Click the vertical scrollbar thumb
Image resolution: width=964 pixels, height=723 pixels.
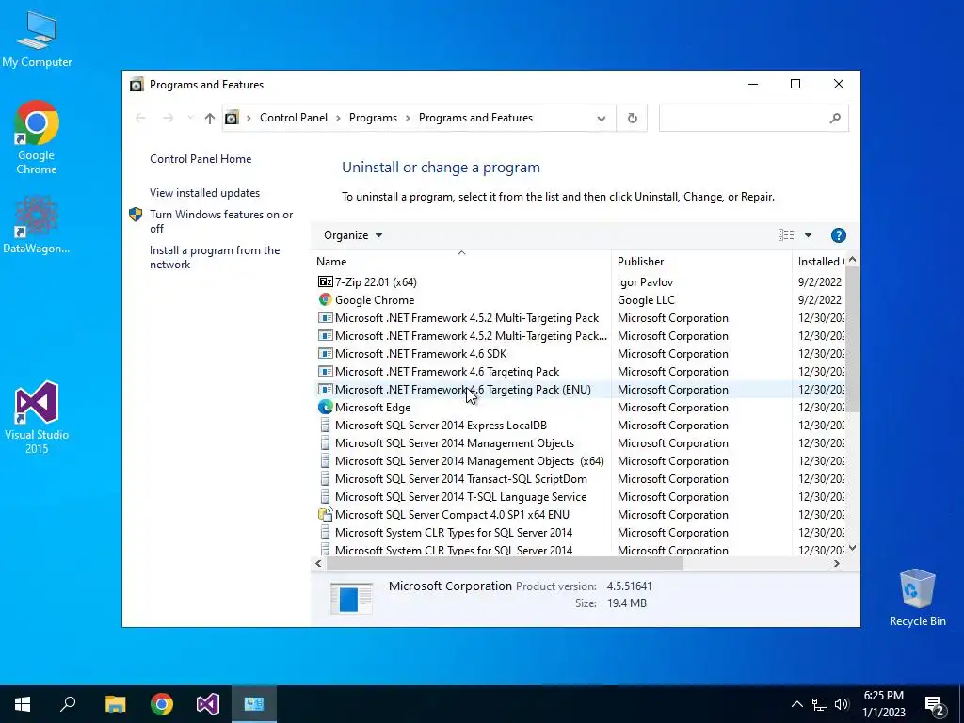(x=852, y=339)
